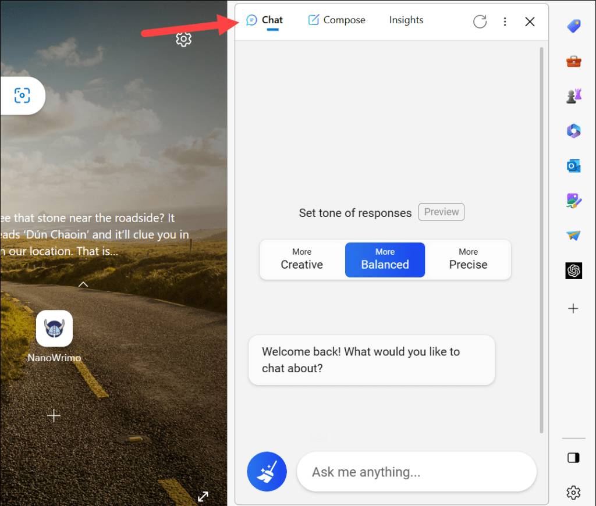Open the Tools toolbox sidebar icon
Screen dimensions: 596x506
tap(573, 61)
